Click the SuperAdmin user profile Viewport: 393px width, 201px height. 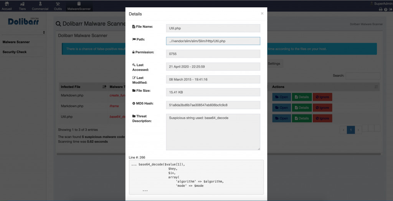[381, 3]
